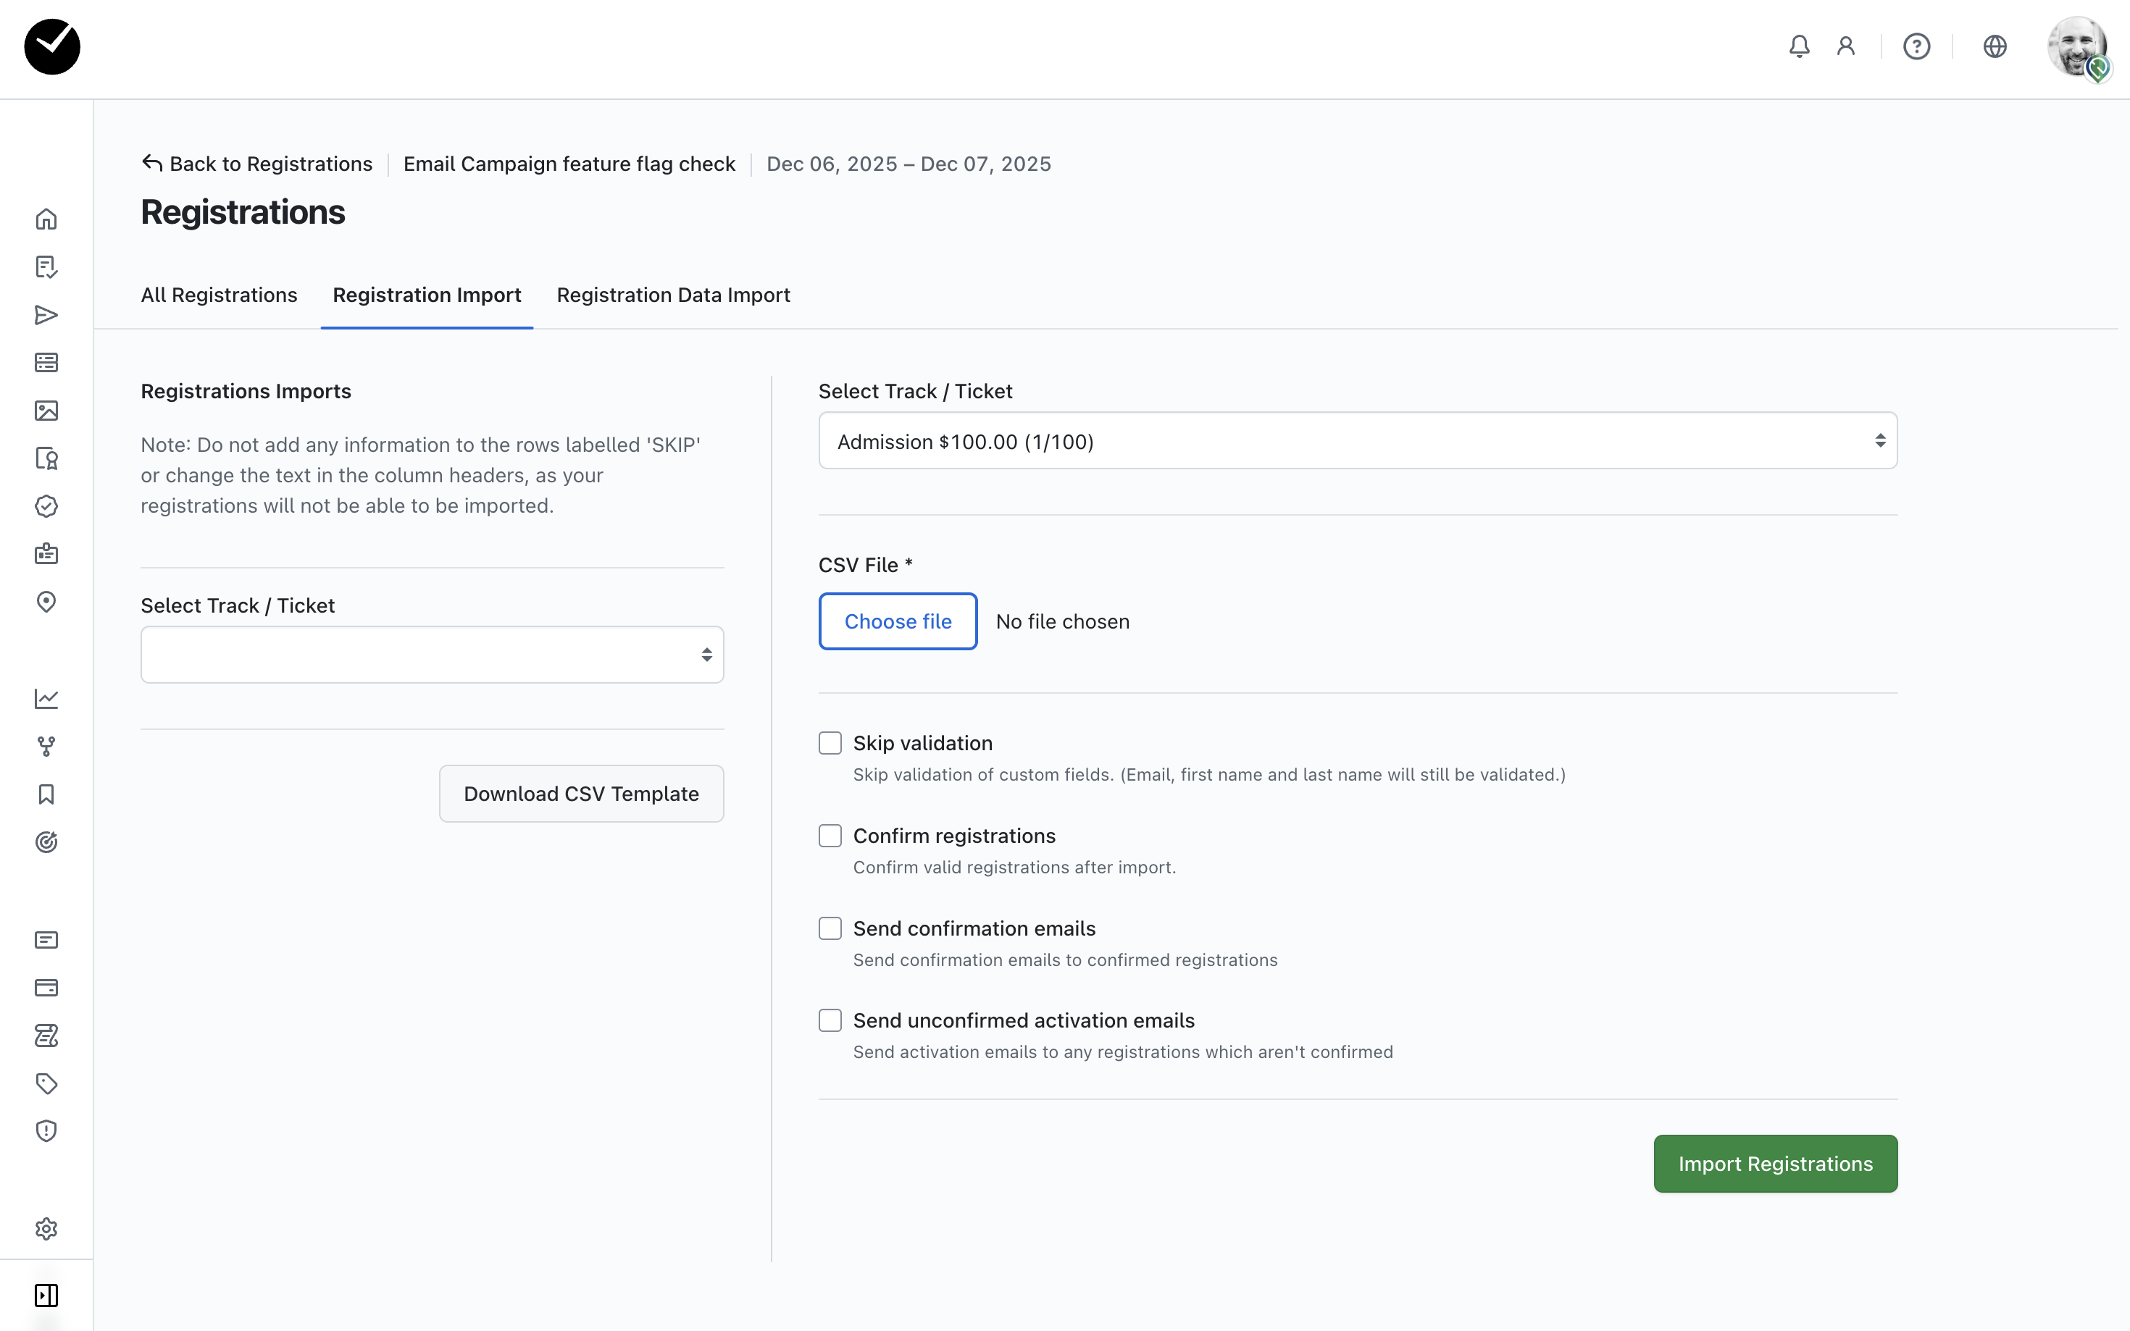Open the notifications bell icon
Screen dimensions: 2130x1331
(1799, 46)
